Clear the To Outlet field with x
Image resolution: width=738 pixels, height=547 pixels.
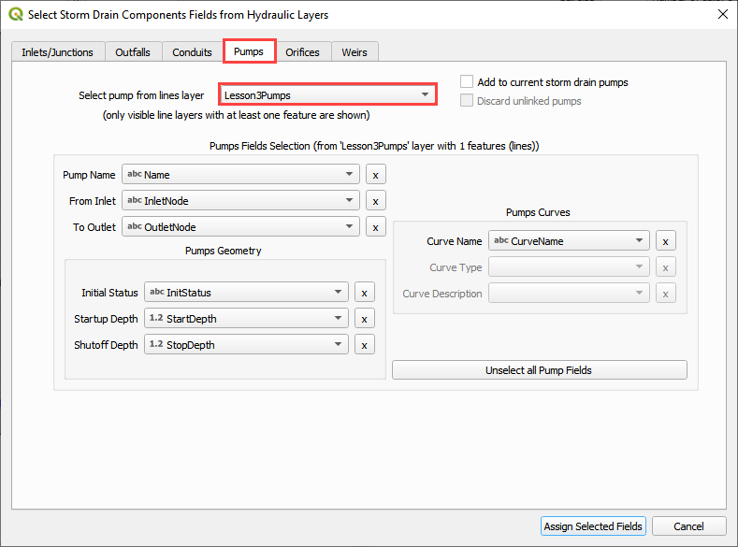[374, 227]
